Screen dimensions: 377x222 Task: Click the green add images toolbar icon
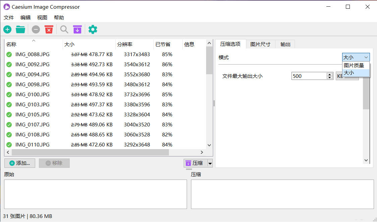(7, 29)
